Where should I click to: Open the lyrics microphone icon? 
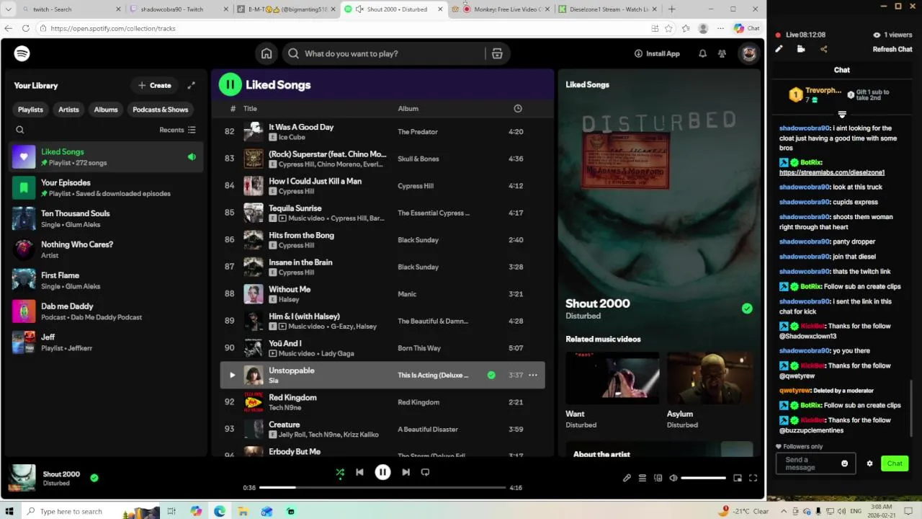tap(627, 478)
